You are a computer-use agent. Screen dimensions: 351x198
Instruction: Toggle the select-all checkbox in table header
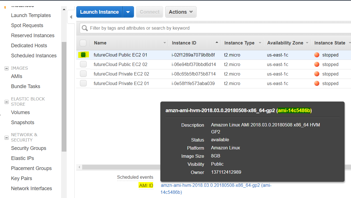click(83, 43)
